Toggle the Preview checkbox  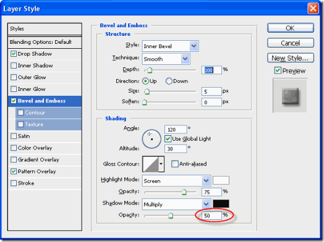[x=278, y=70]
